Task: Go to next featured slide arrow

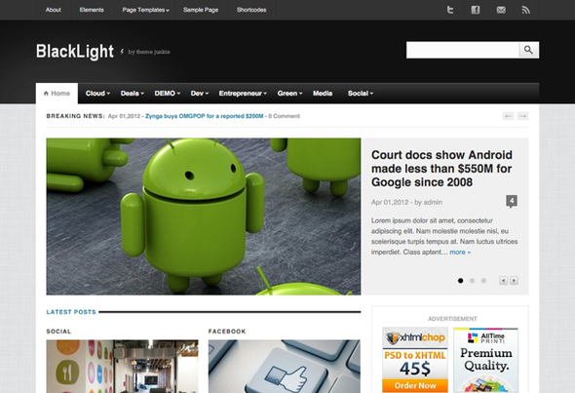Action: tap(515, 281)
